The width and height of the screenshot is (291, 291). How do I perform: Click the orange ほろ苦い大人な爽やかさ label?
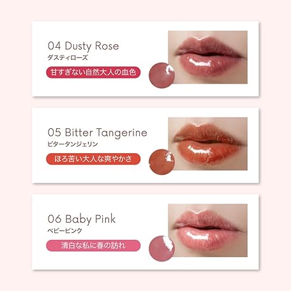(93, 159)
